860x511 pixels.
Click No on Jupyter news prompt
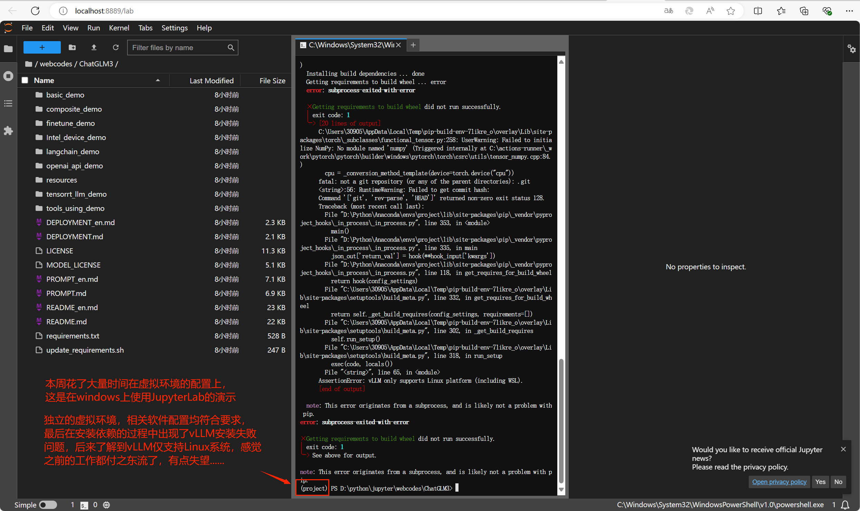coord(838,482)
